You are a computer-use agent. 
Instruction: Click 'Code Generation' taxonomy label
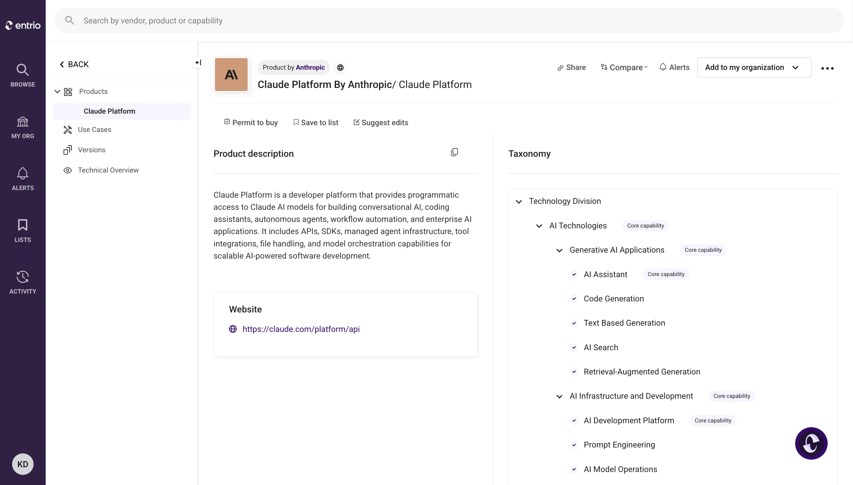click(614, 299)
